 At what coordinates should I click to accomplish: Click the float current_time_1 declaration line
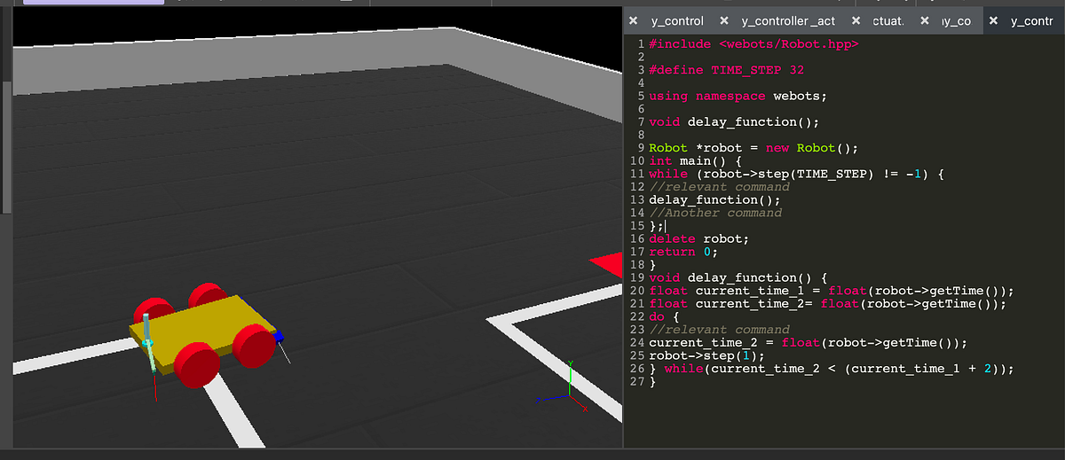pyautogui.click(x=831, y=291)
